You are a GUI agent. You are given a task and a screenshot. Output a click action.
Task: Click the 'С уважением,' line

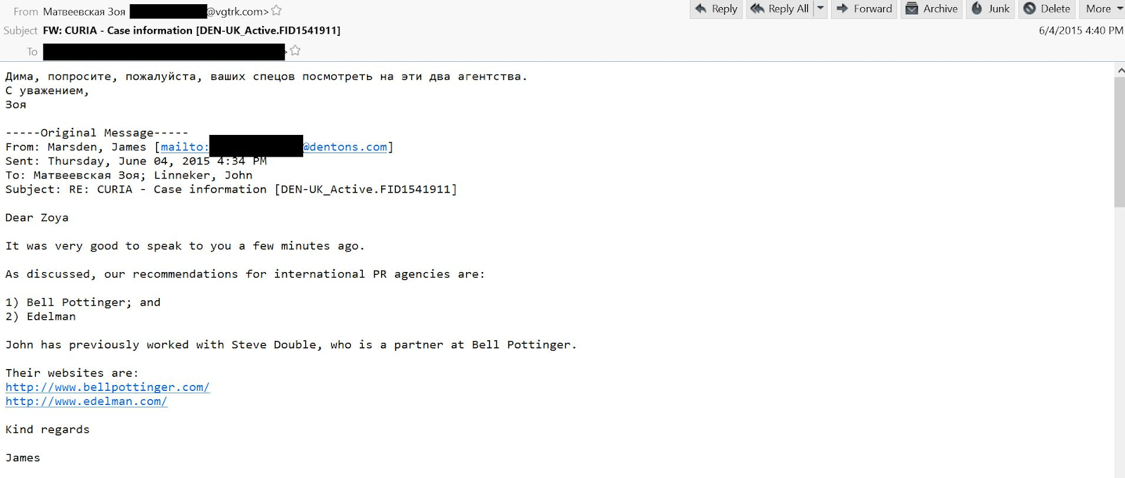pyautogui.click(x=48, y=91)
